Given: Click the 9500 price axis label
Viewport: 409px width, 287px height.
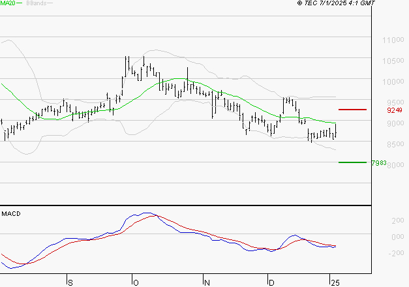Looking at the screenshot, I should pos(395,102).
